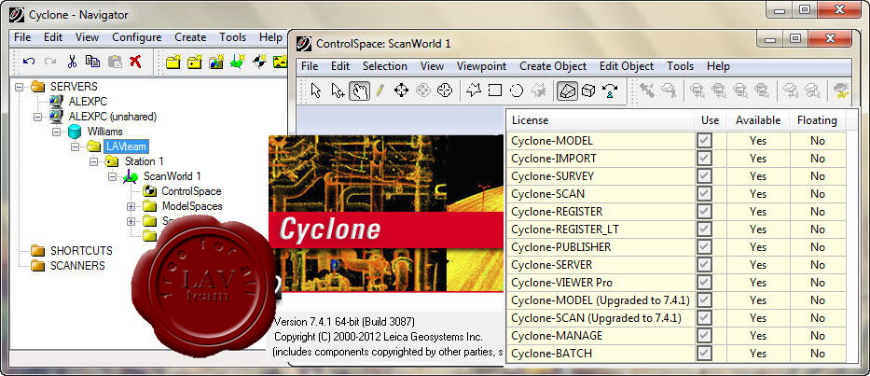Select the rectangle fence tool
The width and height of the screenshot is (870, 376).
pyautogui.click(x=495, y=91)
